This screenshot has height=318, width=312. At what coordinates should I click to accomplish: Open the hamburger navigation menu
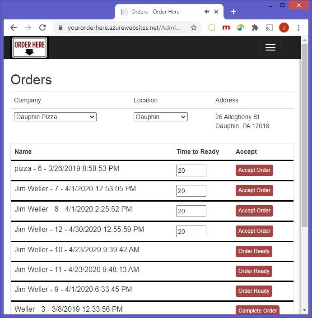[x=270, y=47]
